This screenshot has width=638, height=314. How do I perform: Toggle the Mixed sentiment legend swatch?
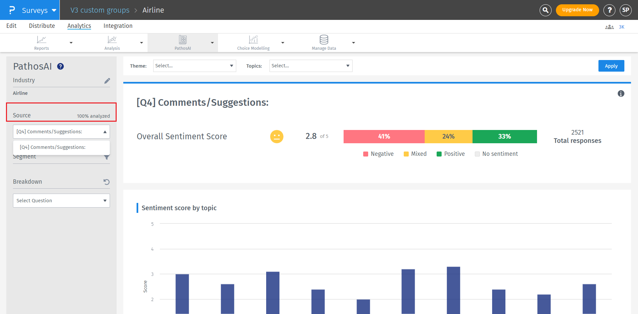406,154
